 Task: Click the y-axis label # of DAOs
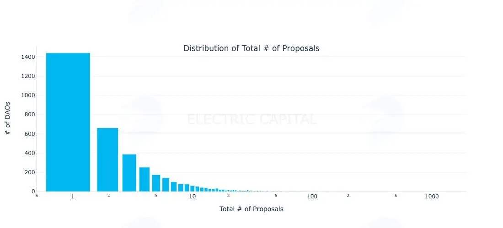(x=8, y=118)
